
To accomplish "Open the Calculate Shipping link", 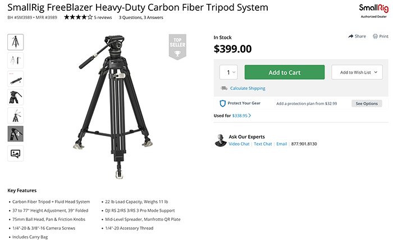I will (x=248, y=88).
